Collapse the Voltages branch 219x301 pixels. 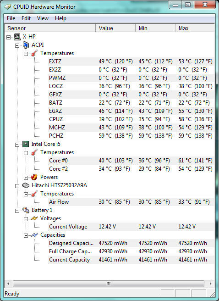[x=26, y=219]
